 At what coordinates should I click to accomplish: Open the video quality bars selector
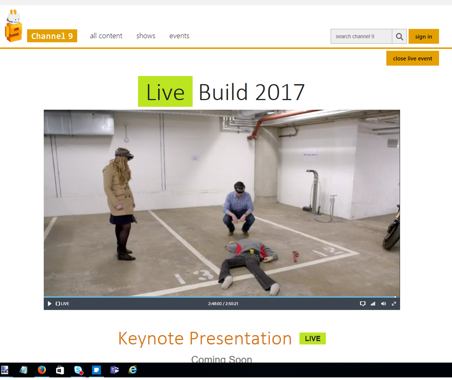pos(373,304)
